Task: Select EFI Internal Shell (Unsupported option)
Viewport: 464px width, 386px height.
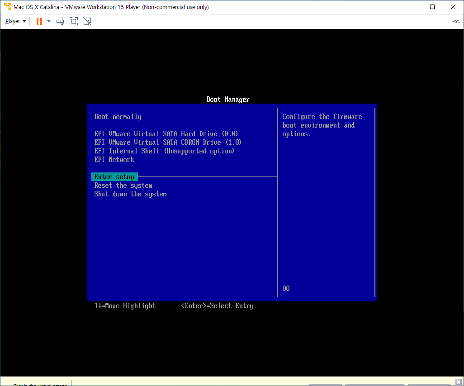Action: click(x=164, y=151)
